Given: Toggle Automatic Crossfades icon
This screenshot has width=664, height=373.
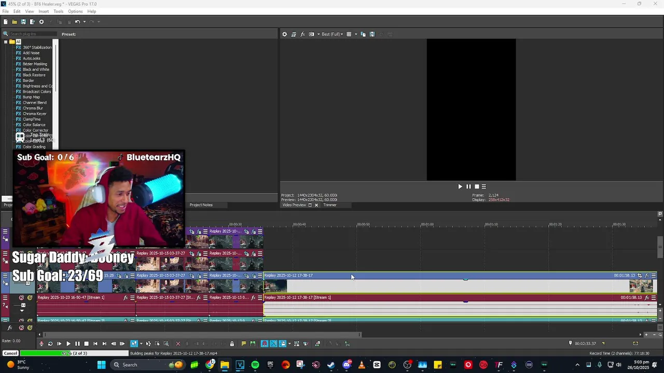Looking at the screenshot, I should (x=273, y=343).
